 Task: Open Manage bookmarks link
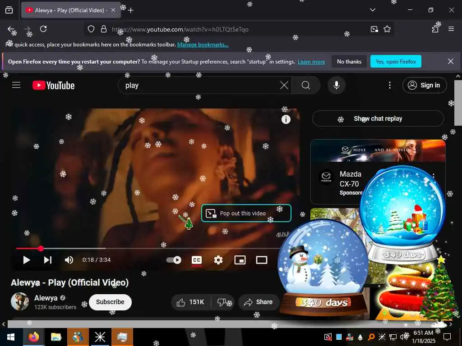[x=203, y=45]
